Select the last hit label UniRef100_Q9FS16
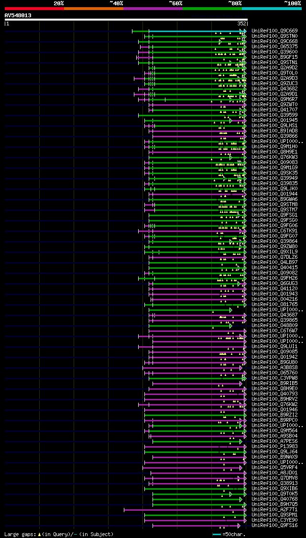Image resolution: width=306 pixels, height=538 pixels. click(274, 525)
